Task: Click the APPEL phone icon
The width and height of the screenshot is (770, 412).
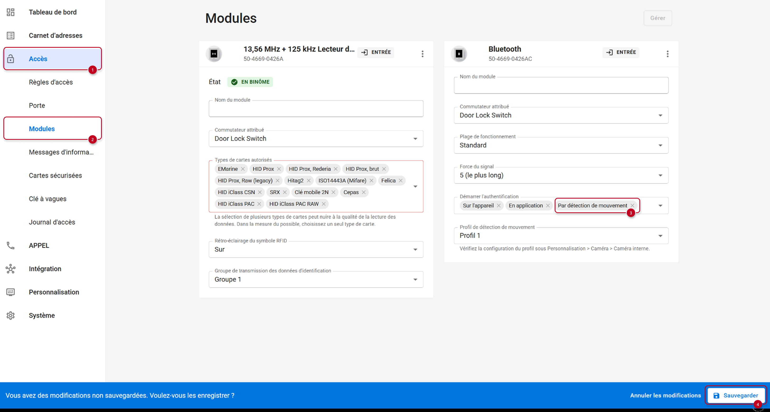Action: tap(11, 246)
